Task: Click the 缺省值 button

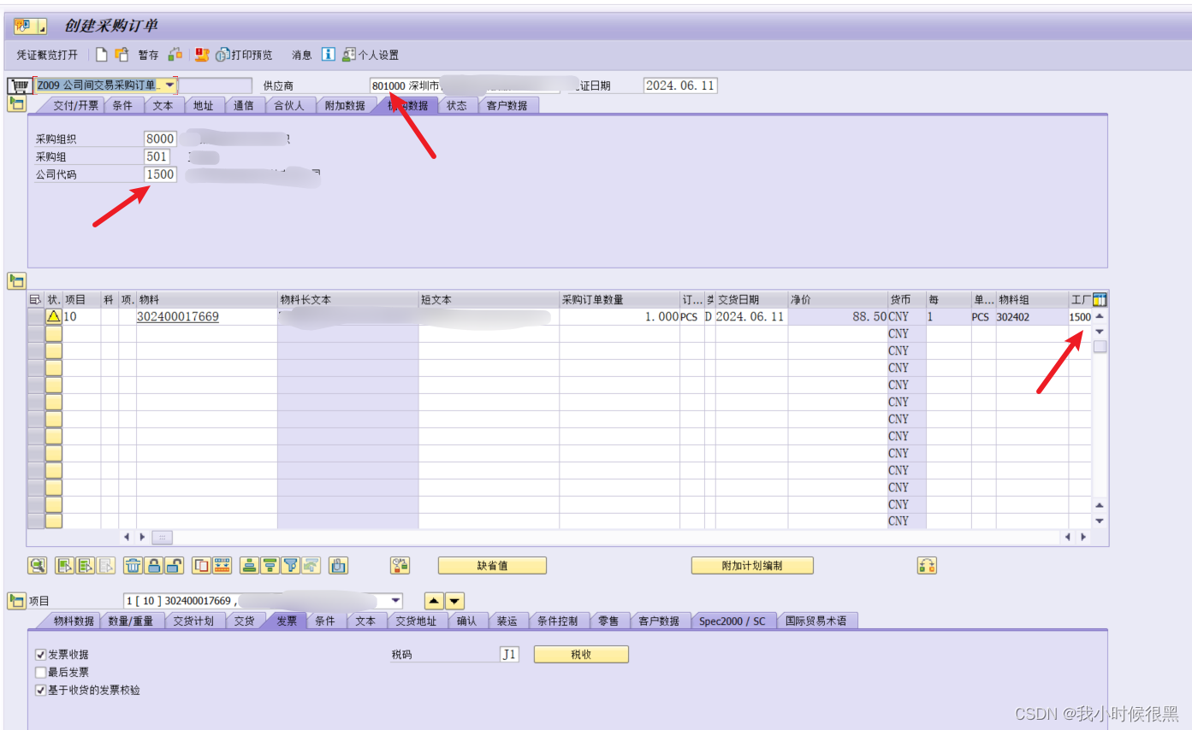Action: [x=492, y=565]
